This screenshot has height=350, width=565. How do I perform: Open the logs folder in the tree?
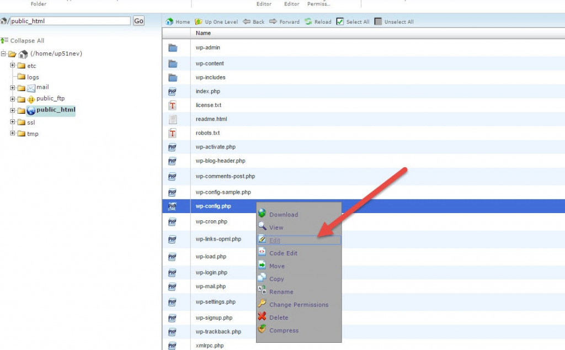tap(33, 77)
